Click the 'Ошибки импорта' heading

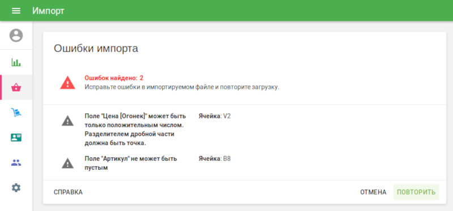pyautogui.click(x=96, y=49)
